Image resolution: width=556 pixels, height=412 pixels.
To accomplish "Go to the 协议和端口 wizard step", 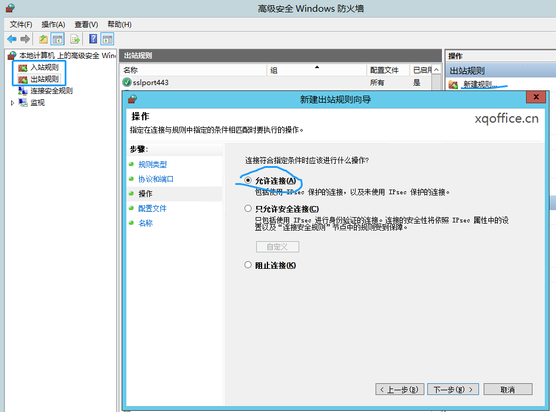I will [156, 179].
